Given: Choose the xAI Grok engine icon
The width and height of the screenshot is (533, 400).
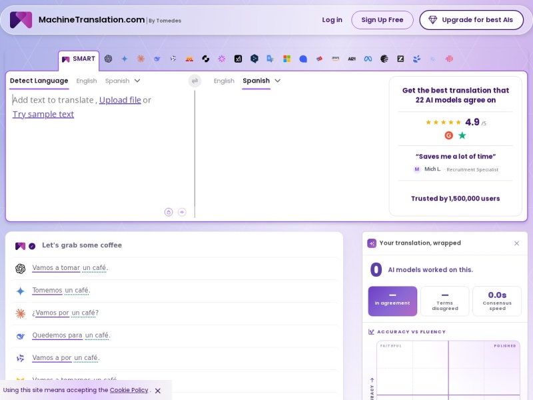Looking at the screenshot, I should point(238,59).
